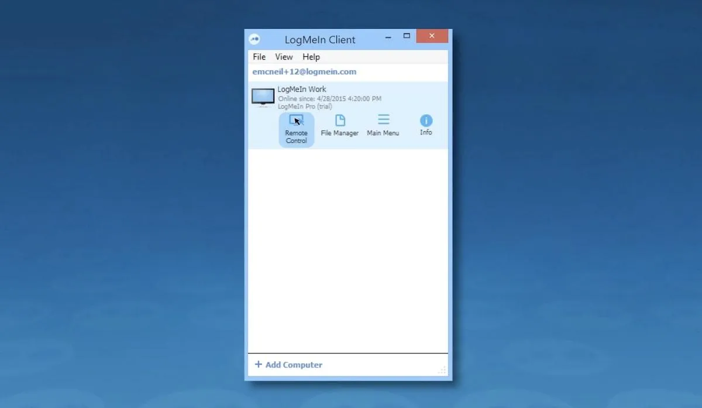
Task: Open the File menu
Action: tap(259, 57)
